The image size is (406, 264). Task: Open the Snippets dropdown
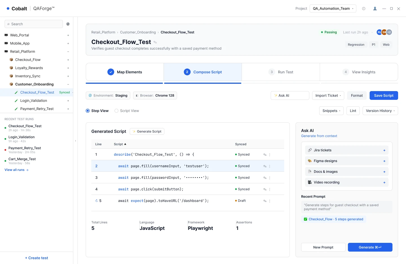(331, 111)
